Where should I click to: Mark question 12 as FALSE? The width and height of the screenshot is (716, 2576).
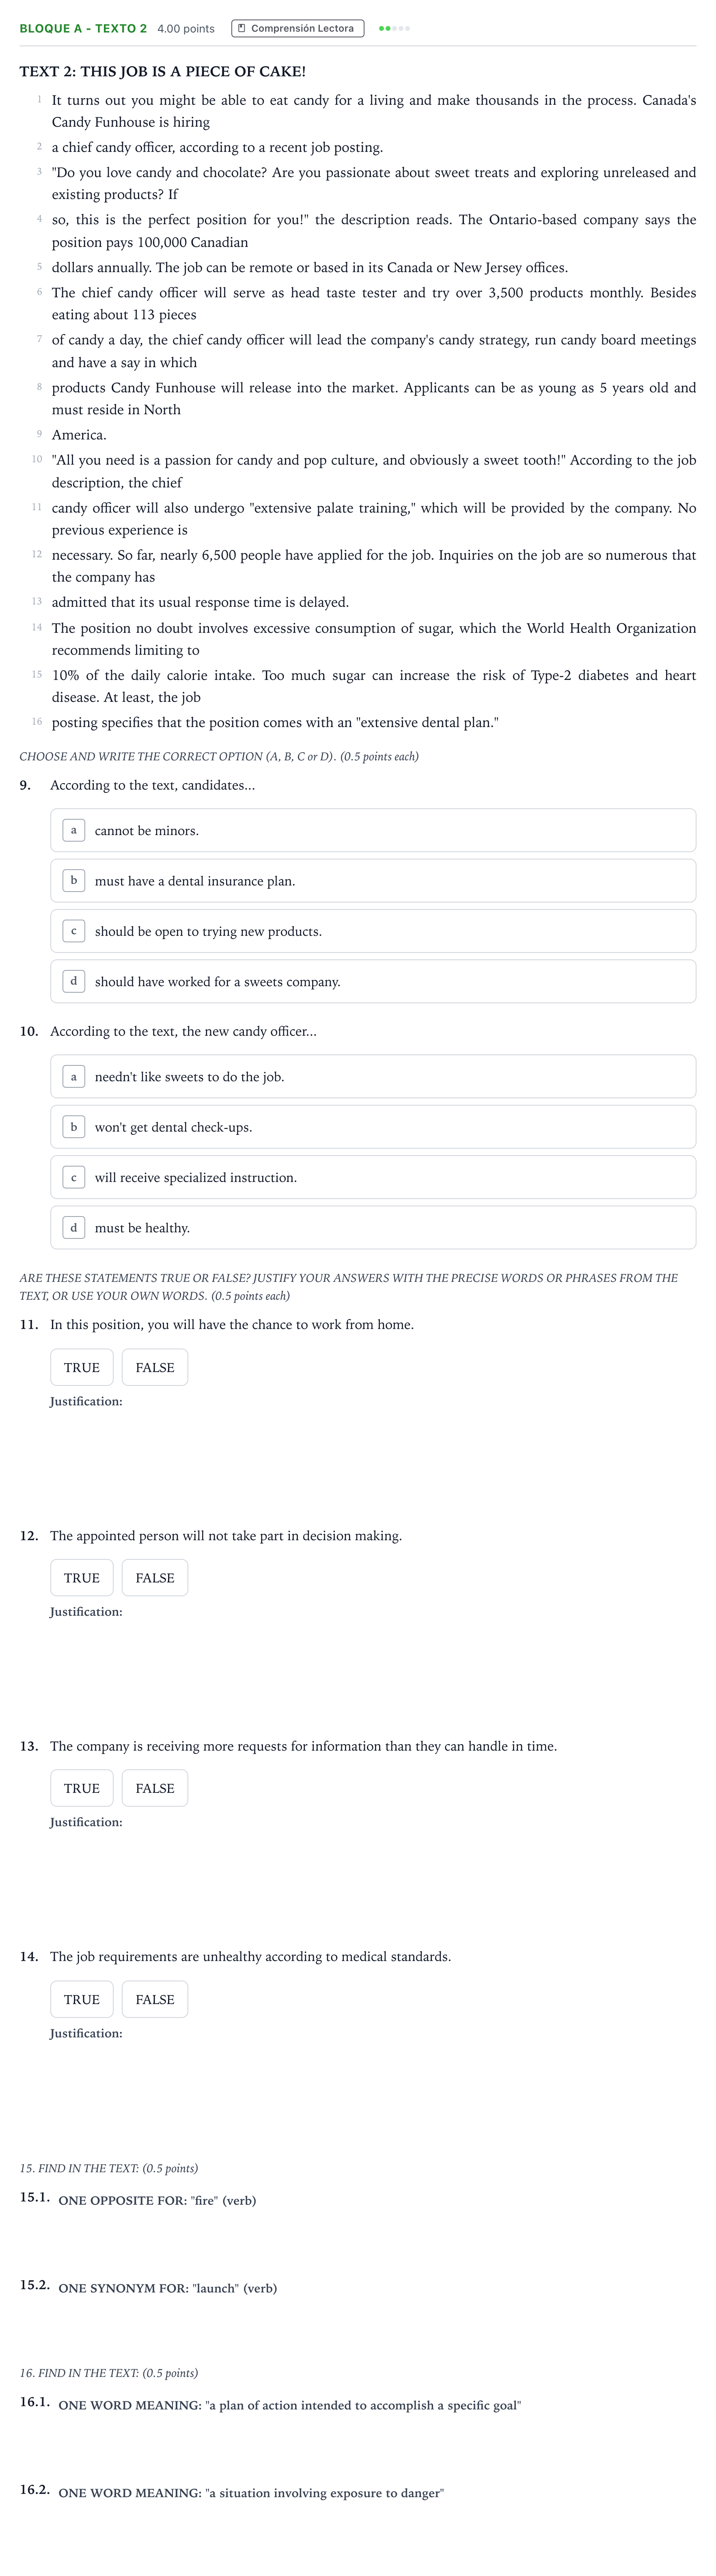click(155, 1578)
